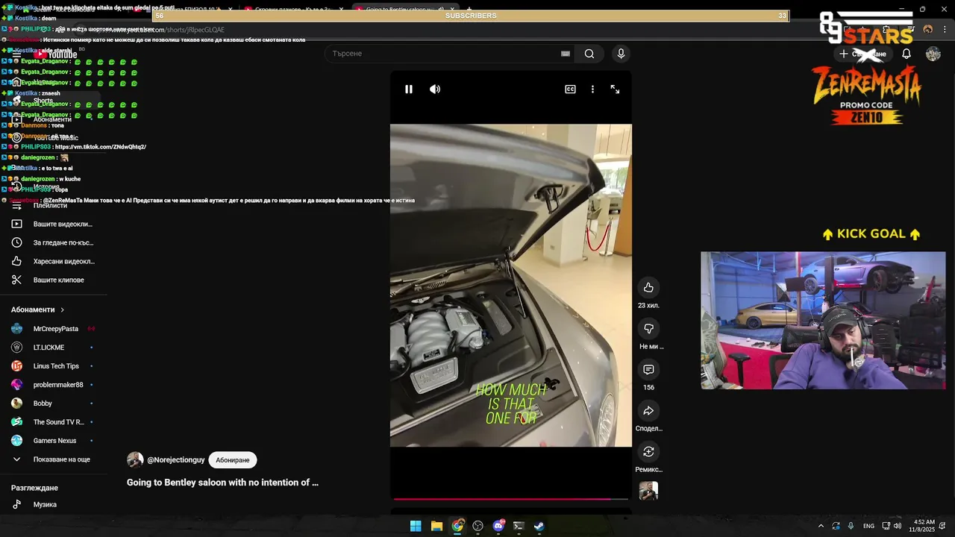Screen dimensions: 955x537
Task: Mute the Shorts video volume
Action: pos(435,89)
